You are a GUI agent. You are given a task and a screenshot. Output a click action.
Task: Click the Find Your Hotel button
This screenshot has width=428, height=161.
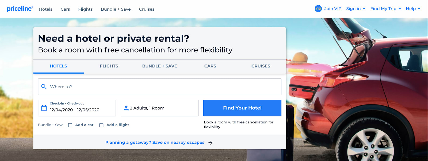pyautogui.click(x=242, y=108)
